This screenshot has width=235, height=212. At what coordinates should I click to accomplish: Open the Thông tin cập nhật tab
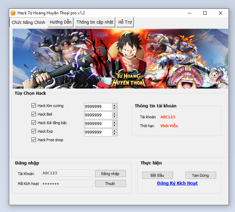(95, 22)
